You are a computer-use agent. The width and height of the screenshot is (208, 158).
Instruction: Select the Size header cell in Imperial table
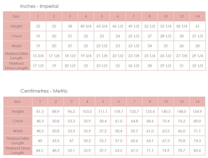[16, 16]
